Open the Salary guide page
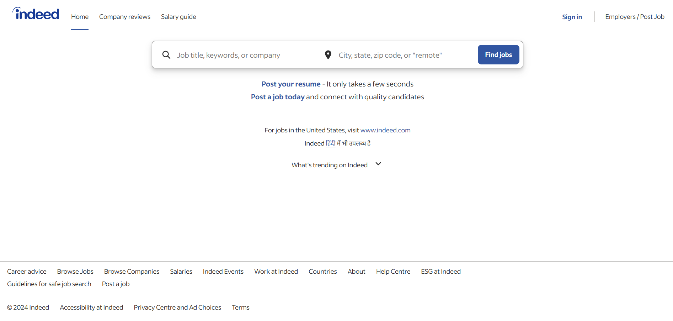Image resolution: width=673 pixels, height=321 pixels. [178, 17]
